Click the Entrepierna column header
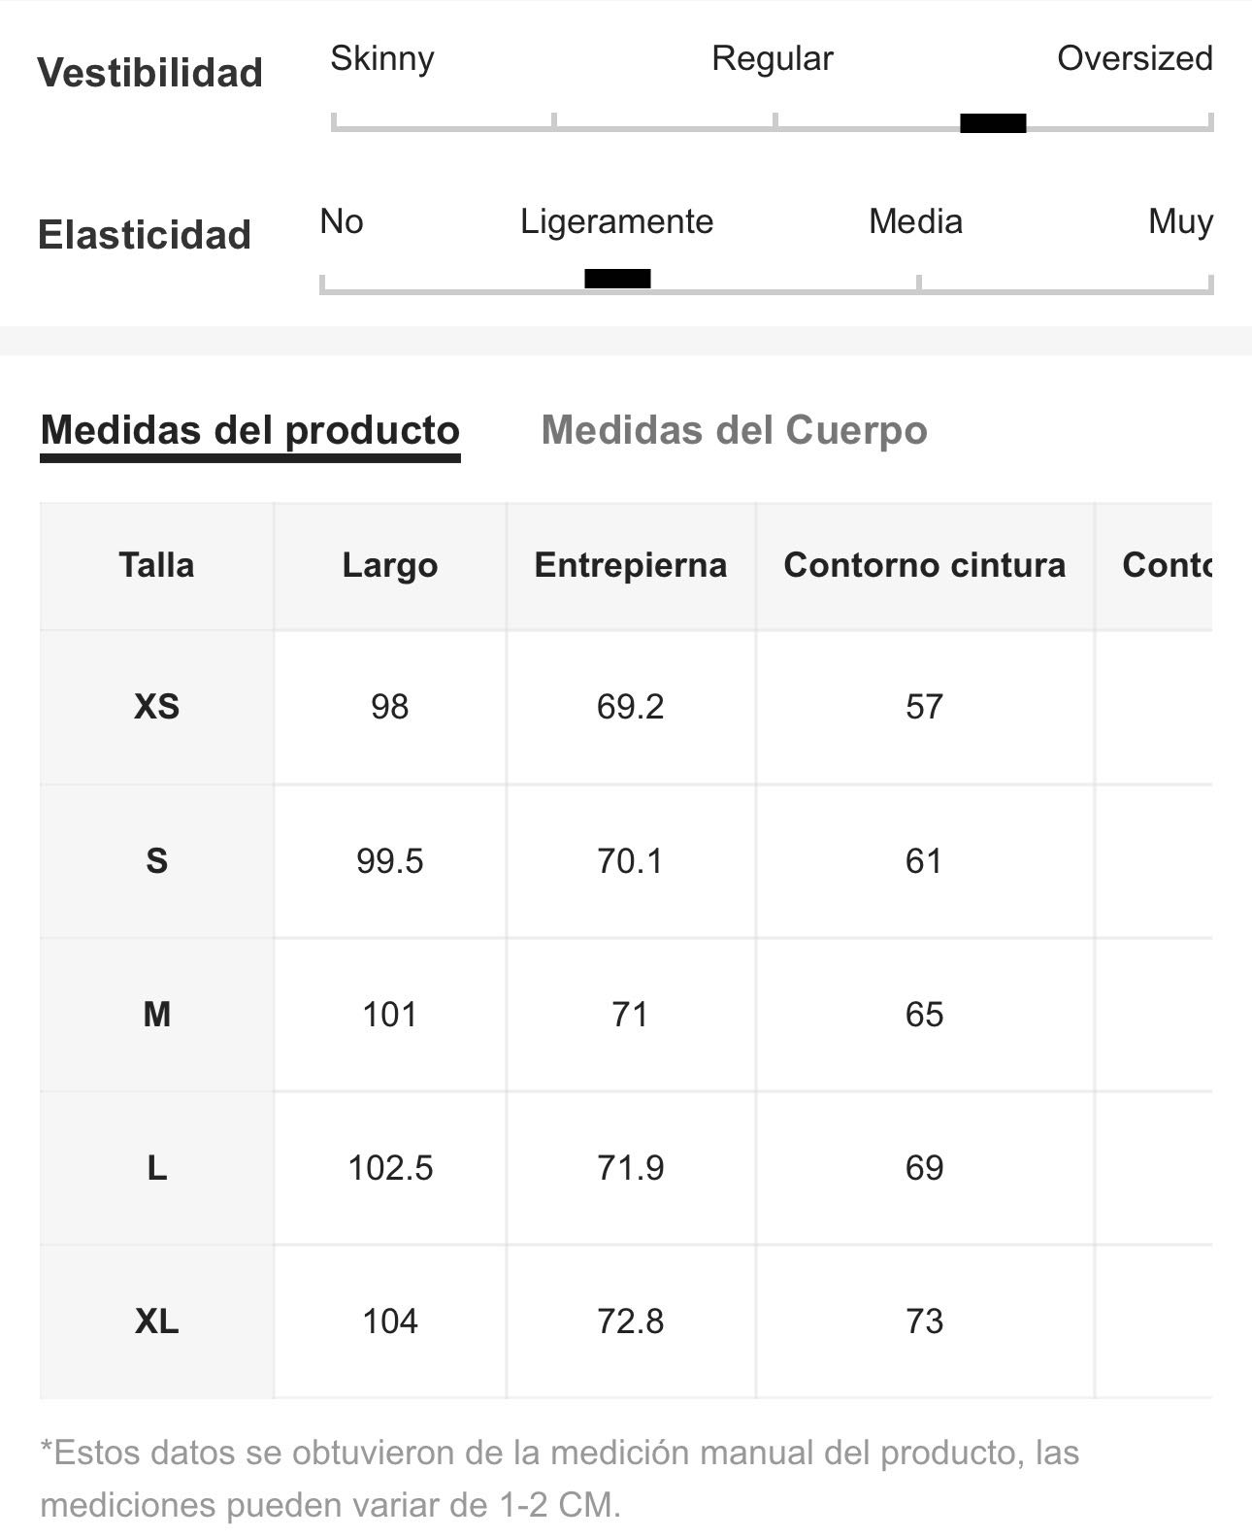 [631, 566]
